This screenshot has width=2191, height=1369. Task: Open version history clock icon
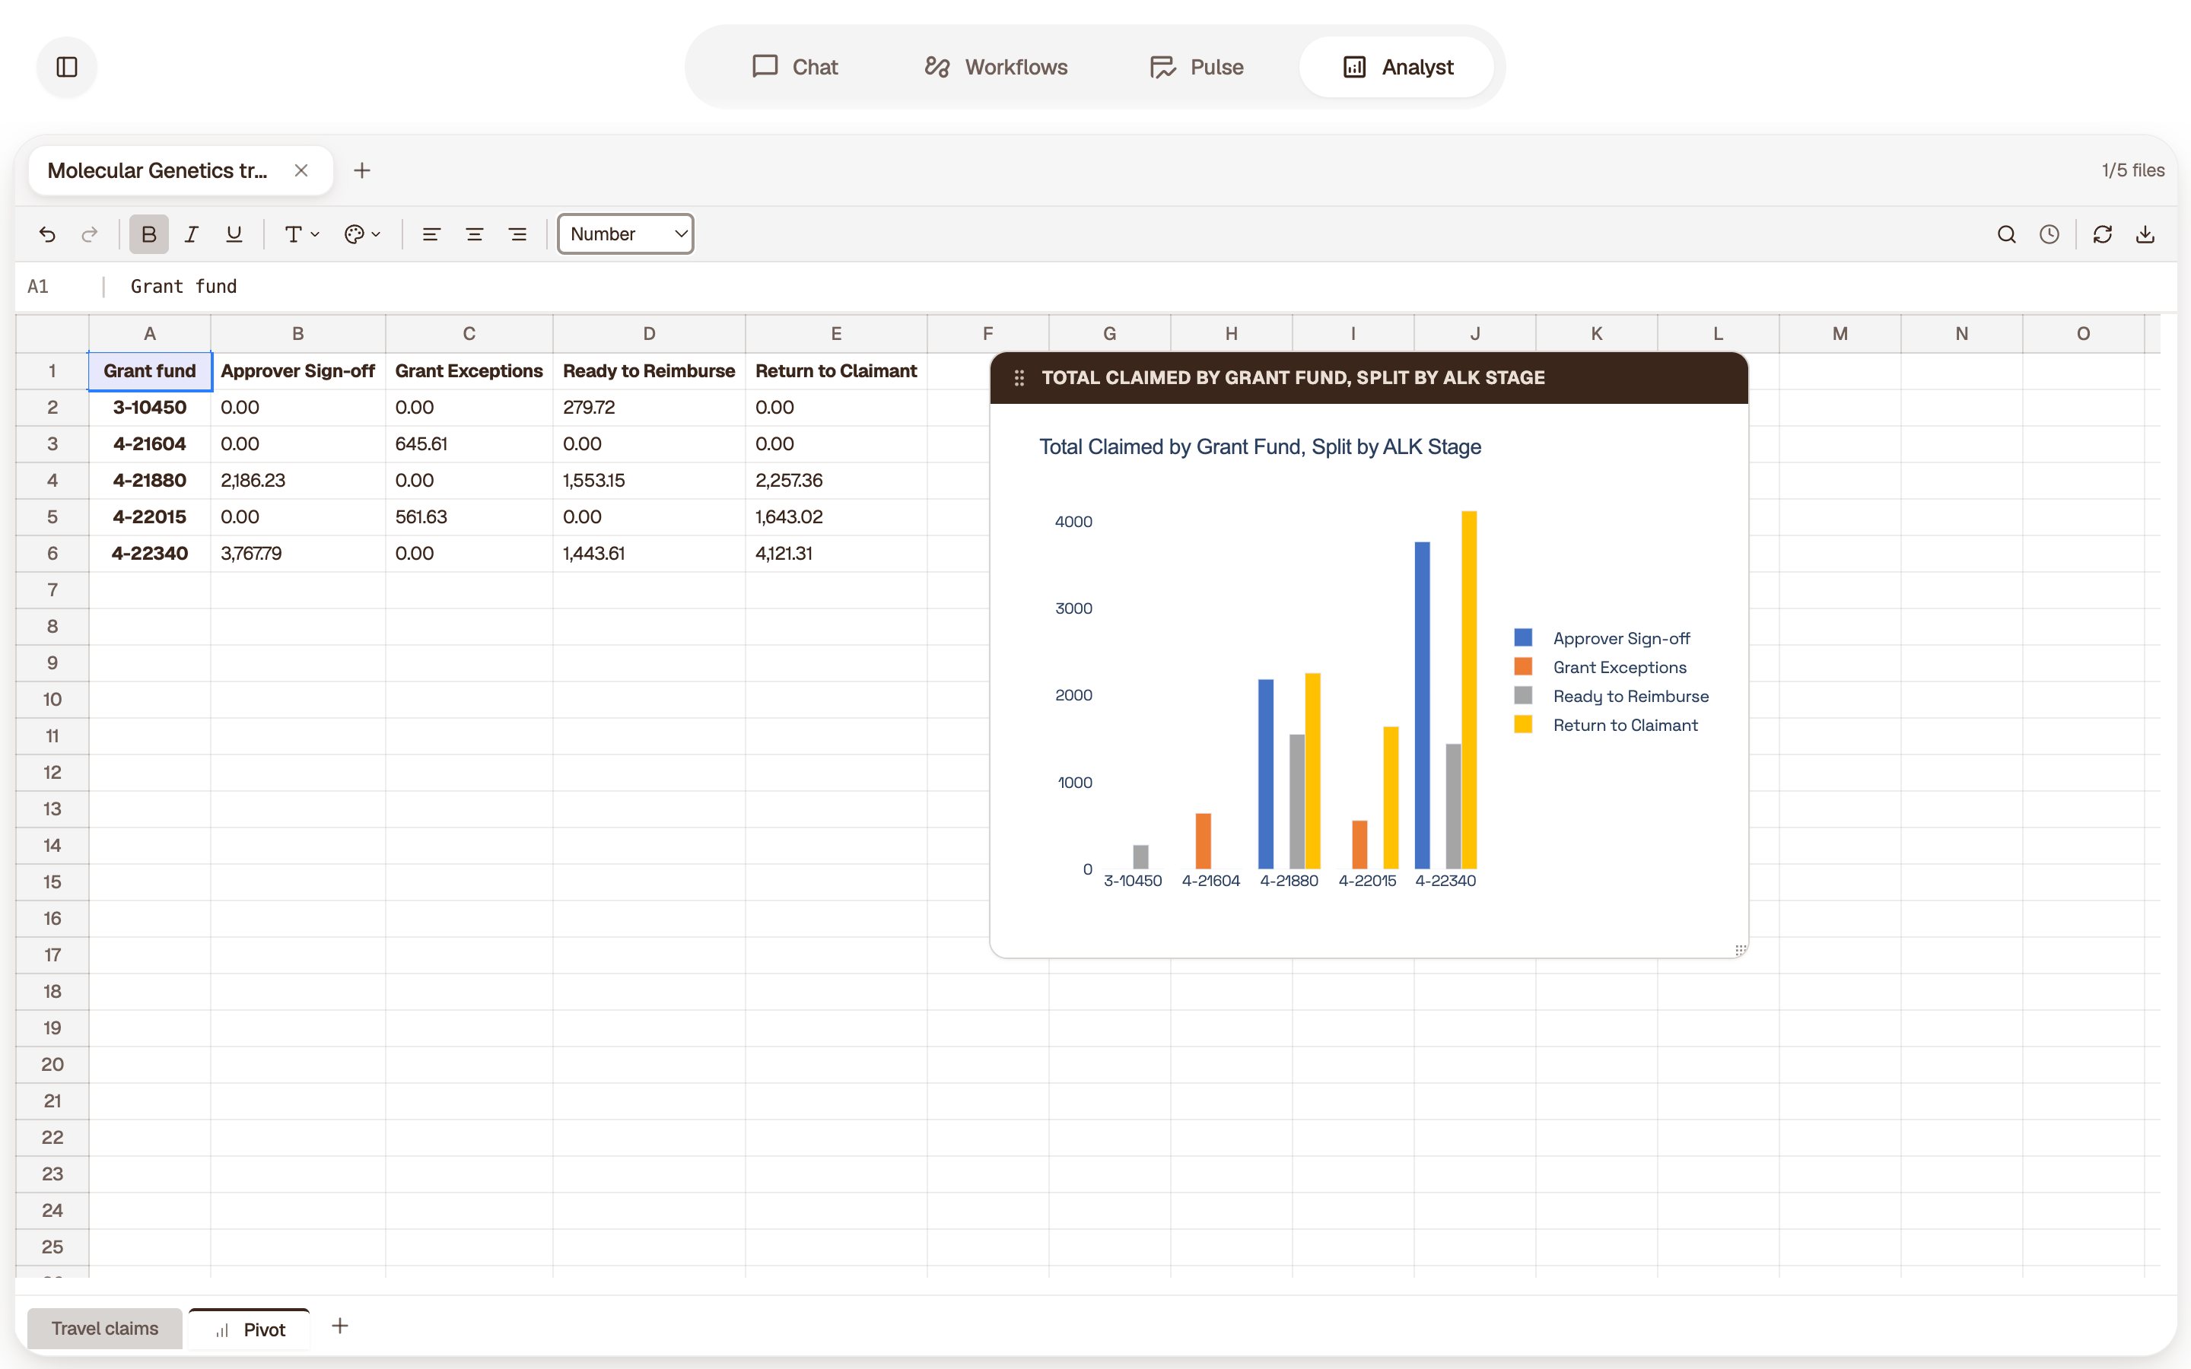pyautogui.click(x=2049, y=234)
